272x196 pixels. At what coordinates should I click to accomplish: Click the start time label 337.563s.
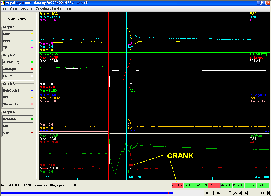(x=47, y=177)
